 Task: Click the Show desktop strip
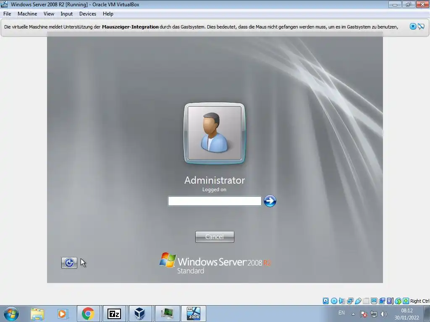tap(427, 314)
